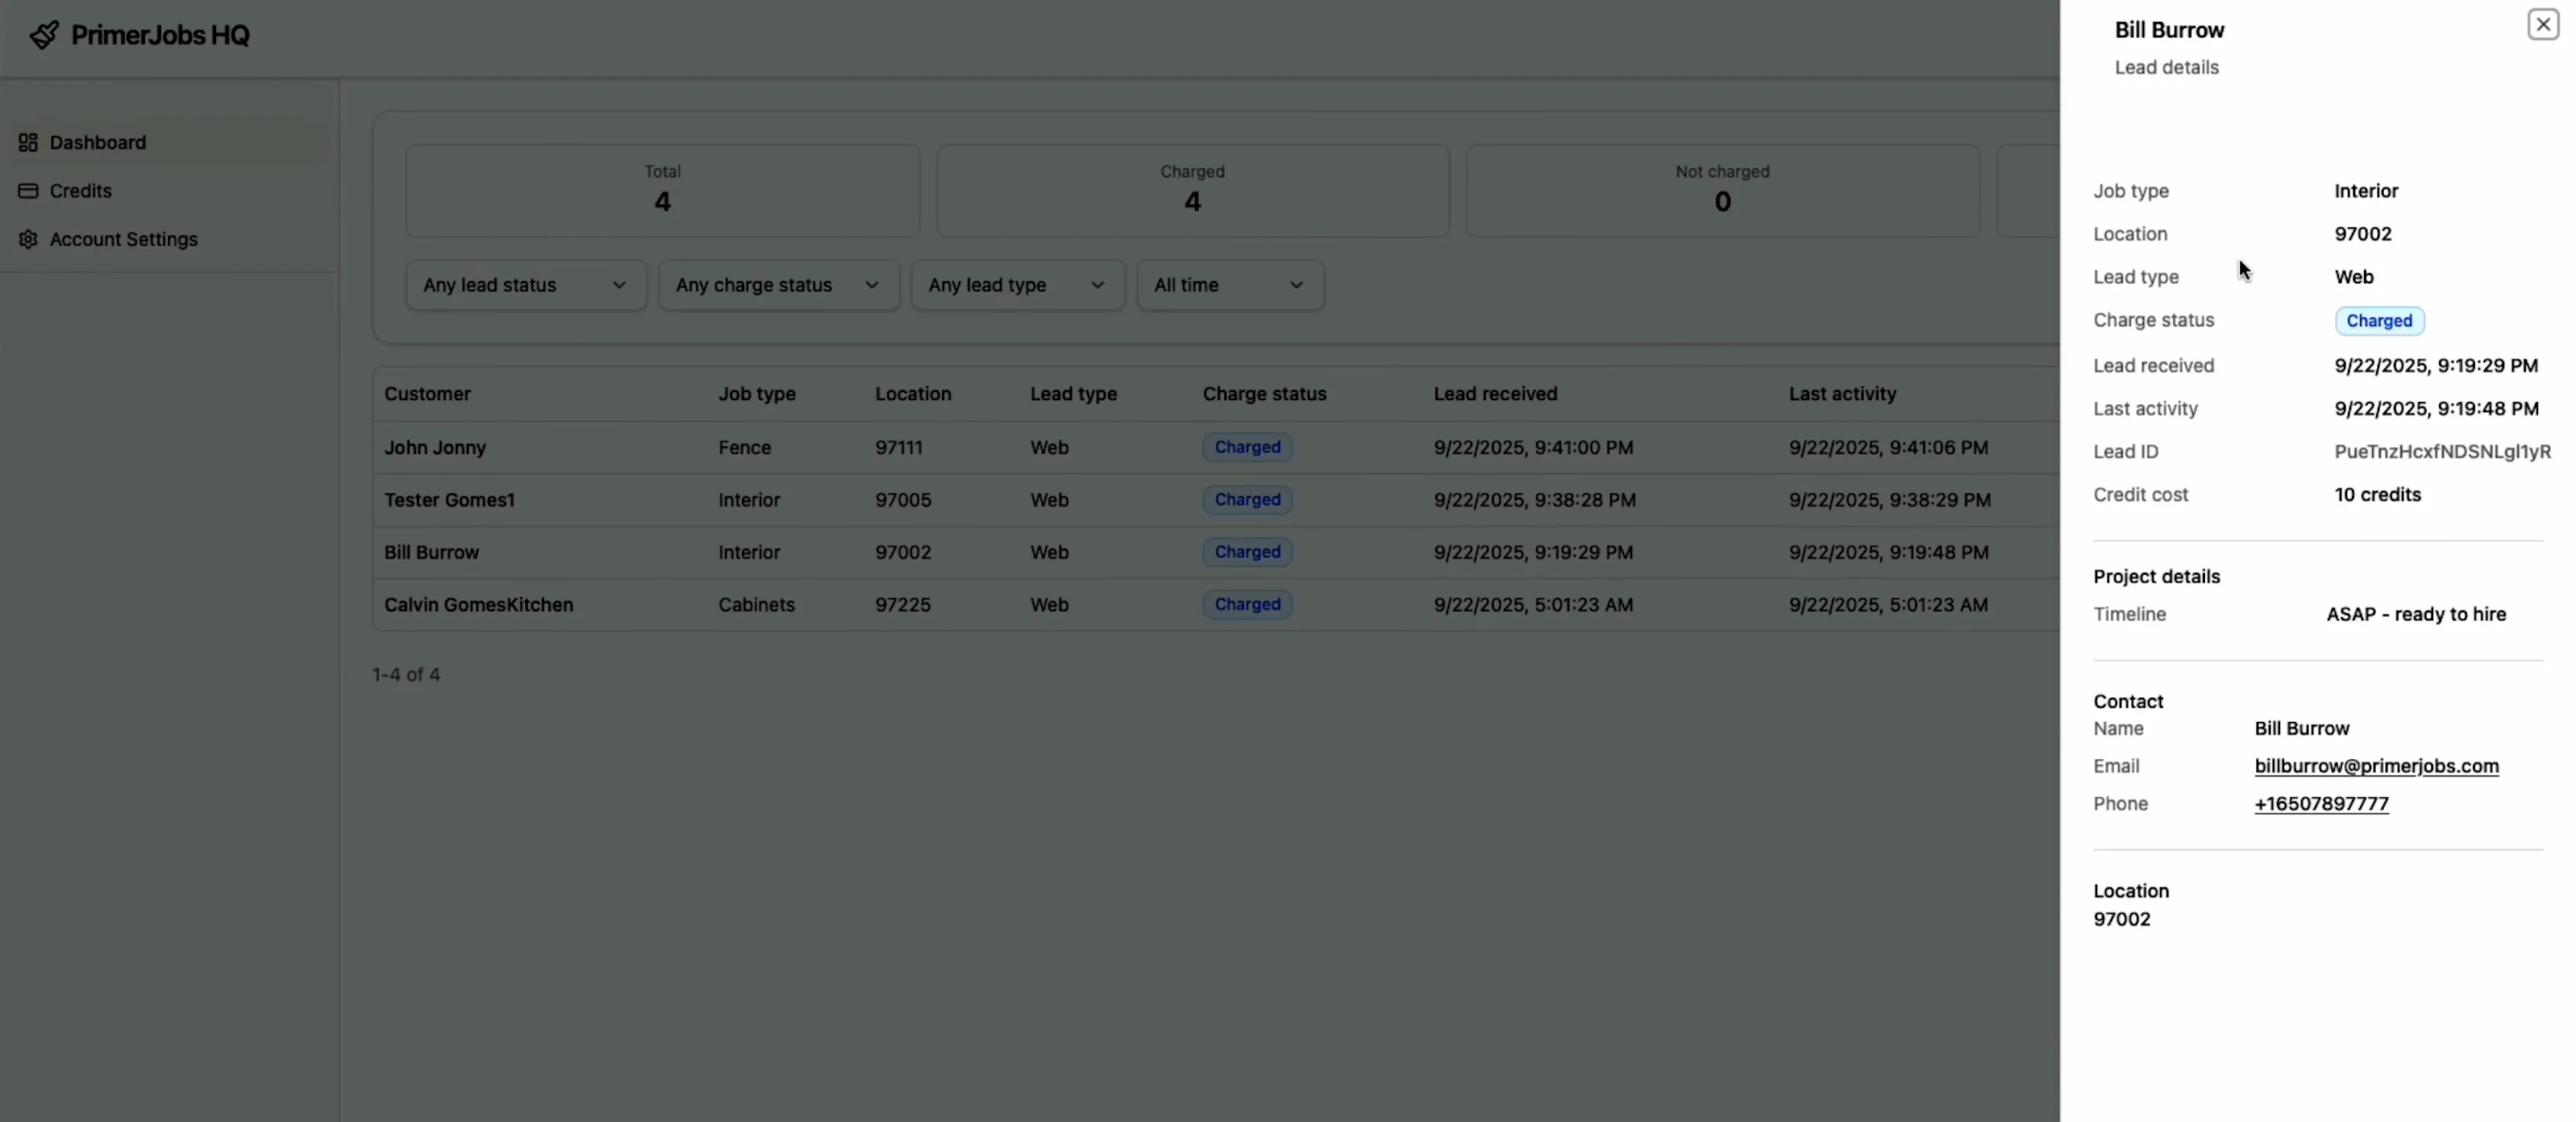Click the PrimerJobs HQ logo icon

tap(43, 35)
